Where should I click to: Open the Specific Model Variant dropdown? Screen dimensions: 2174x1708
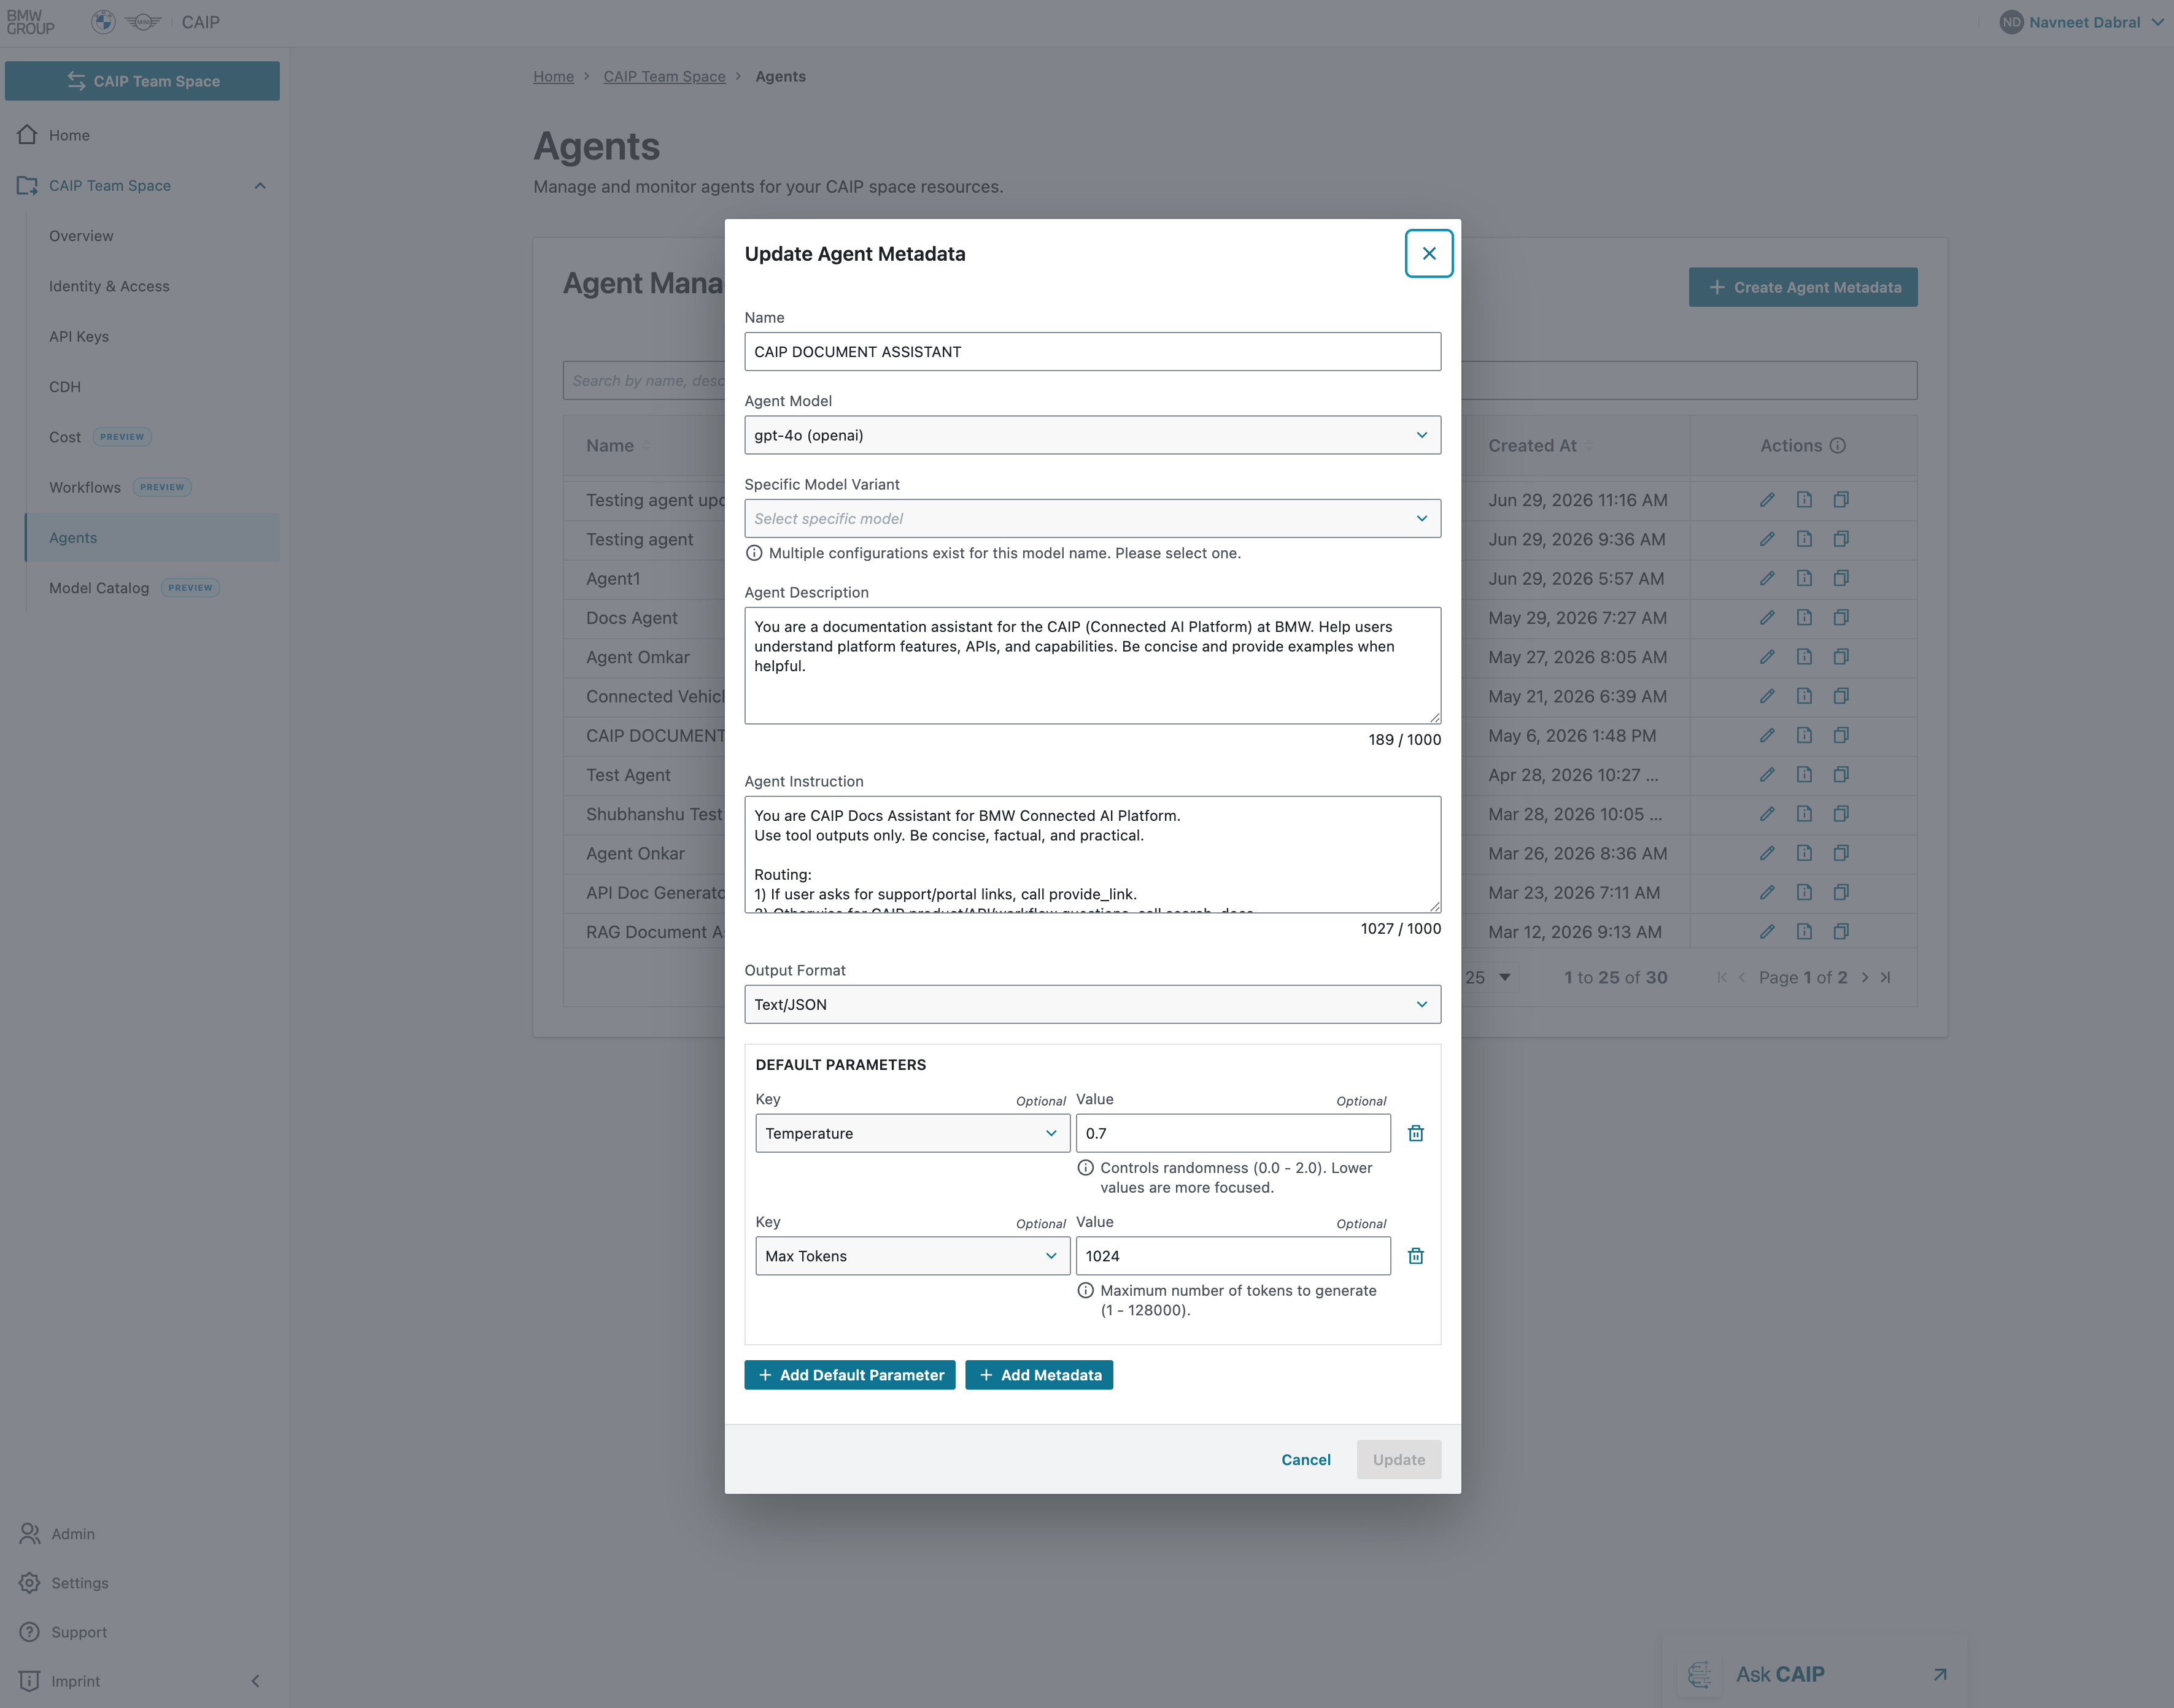[1093, 518]
